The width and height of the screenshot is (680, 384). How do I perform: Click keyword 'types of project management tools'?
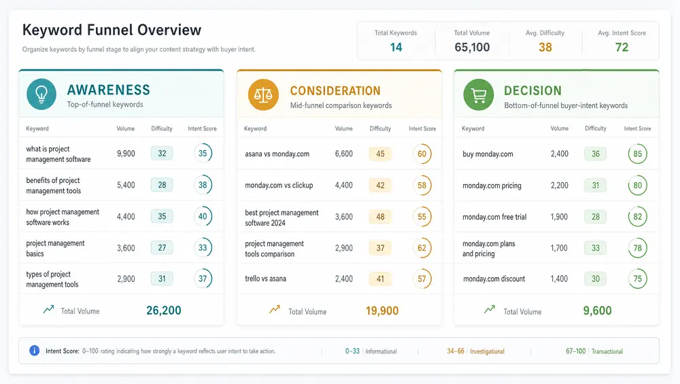(x=52, y=279)
